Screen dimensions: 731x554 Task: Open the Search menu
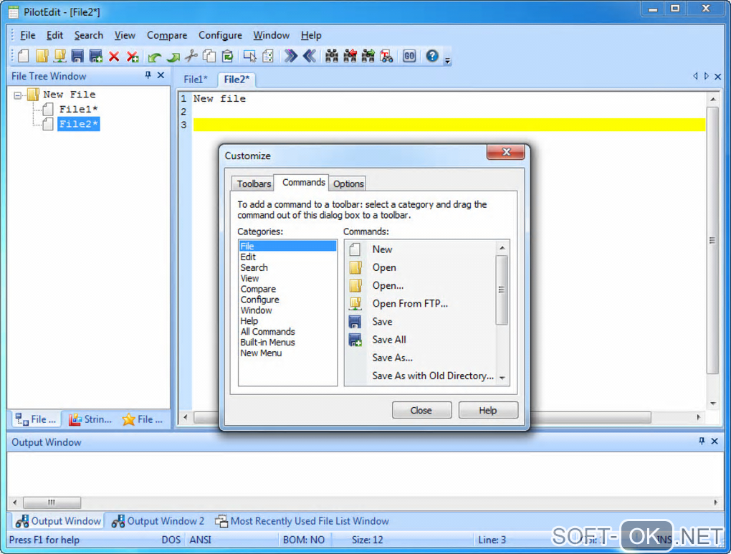(89, 35)
